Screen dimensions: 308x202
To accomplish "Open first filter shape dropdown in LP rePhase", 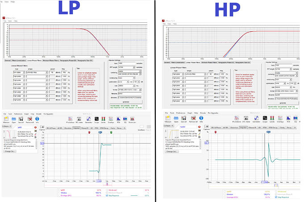I will click(x=37, y=72).
